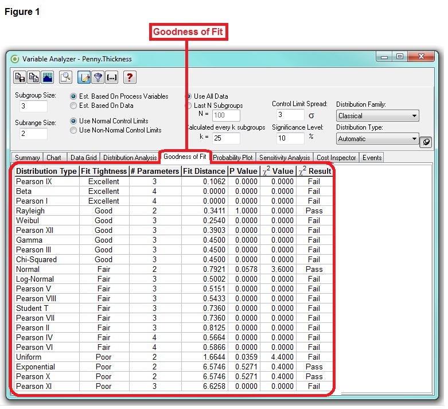The width and height of the screenshot is (448, 409).
Task: Select the Rayleigh distribution row
Action: 174,211
